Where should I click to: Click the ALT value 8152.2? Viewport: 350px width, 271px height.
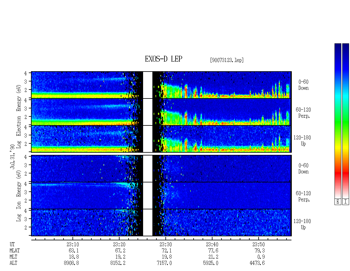tap(118, 263)
